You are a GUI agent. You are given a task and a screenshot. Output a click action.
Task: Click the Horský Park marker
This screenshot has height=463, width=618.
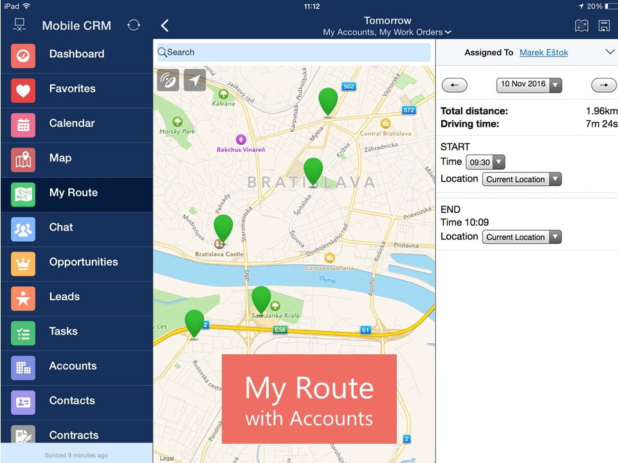pyautogui.click(x=177, y=122)
